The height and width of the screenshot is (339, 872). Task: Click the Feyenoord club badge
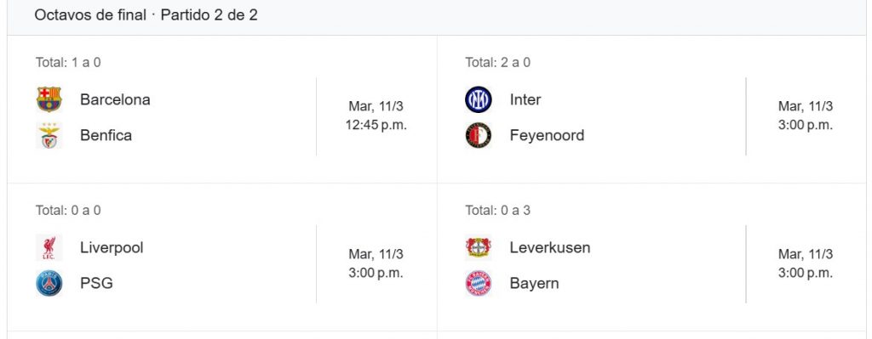click(x=479, y=135)
